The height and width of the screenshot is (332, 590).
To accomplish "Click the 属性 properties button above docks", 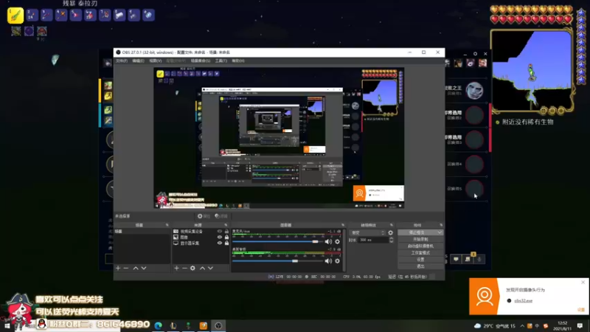I will pyautogui.click(x=204, y=216).
